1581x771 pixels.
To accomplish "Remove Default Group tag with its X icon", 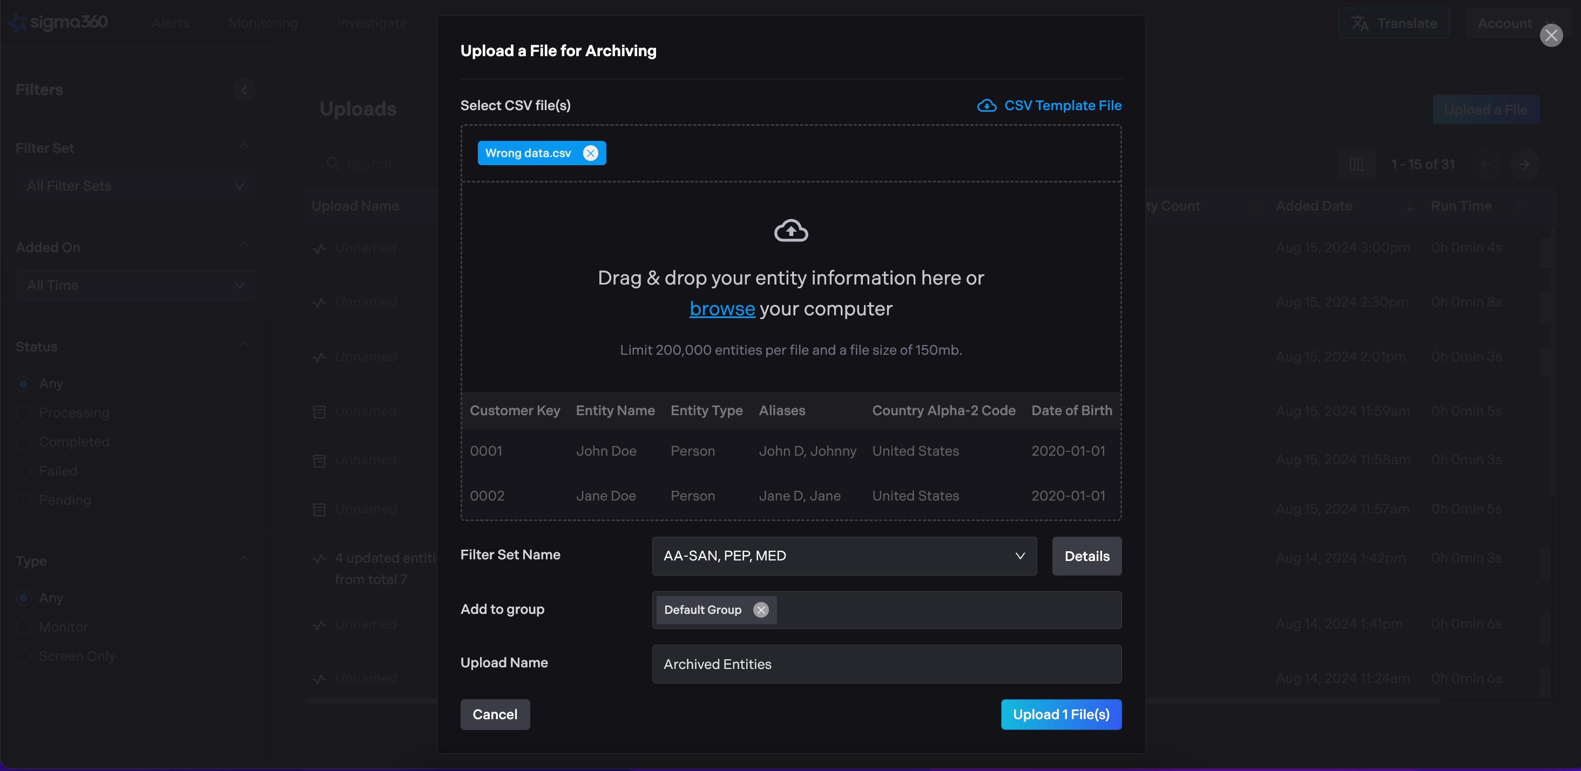I will coord(760,610).
